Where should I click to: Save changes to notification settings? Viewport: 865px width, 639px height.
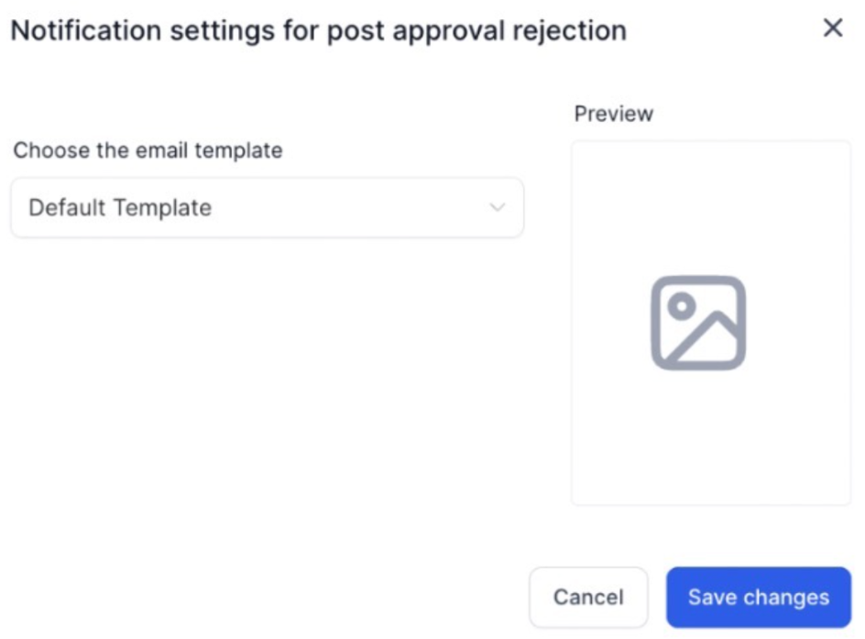click(x=758, y=598)
